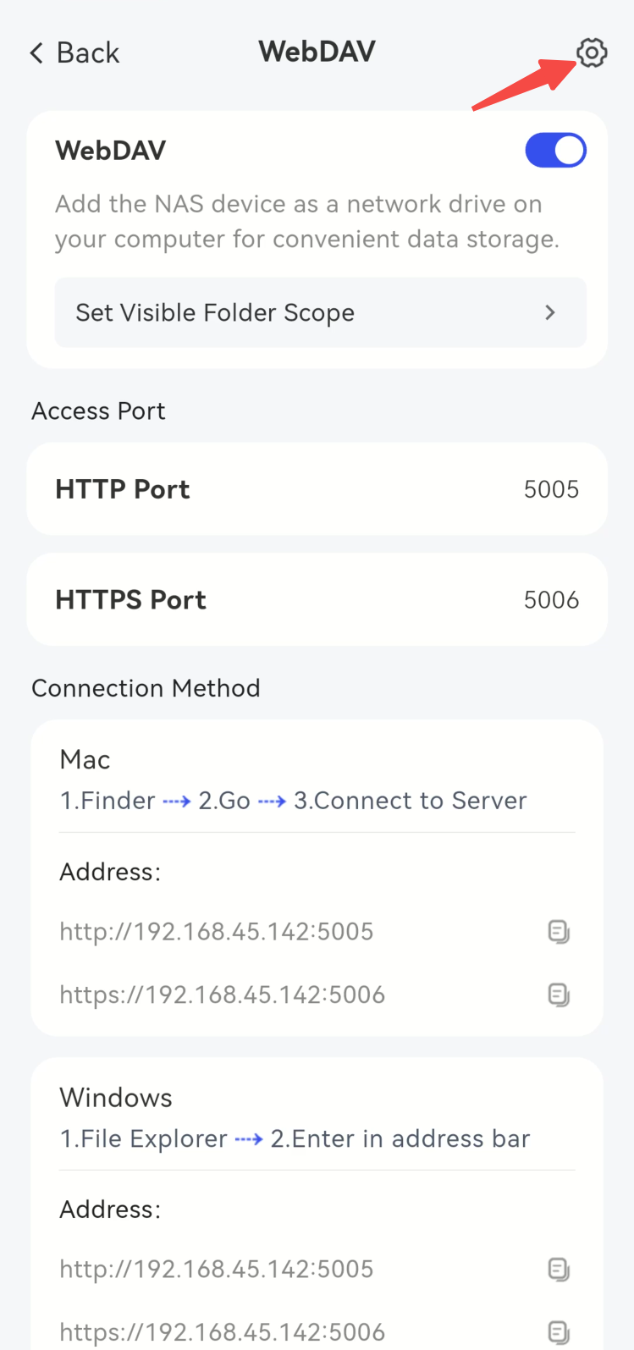Toggle the WebDAV switch off

(555, 151)
